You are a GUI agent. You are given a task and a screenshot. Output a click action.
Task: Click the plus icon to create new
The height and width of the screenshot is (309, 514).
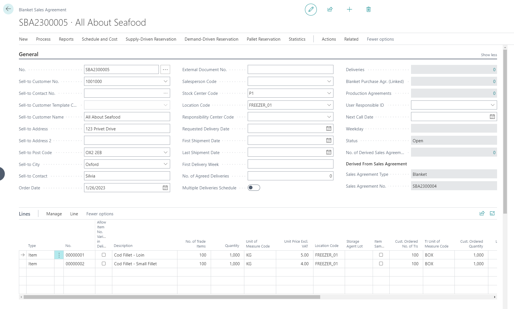pyautogui.click(x=349, y=10)
